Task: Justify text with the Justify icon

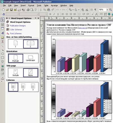Action: (75, 14)
